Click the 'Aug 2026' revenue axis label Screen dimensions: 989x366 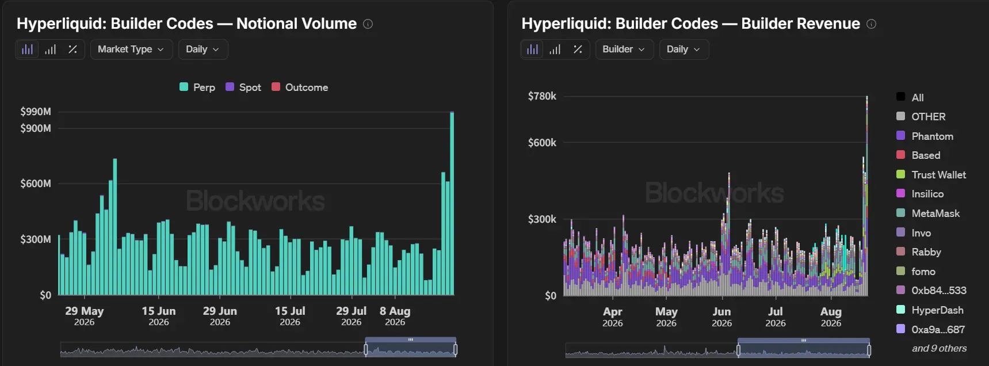[831, 317]
